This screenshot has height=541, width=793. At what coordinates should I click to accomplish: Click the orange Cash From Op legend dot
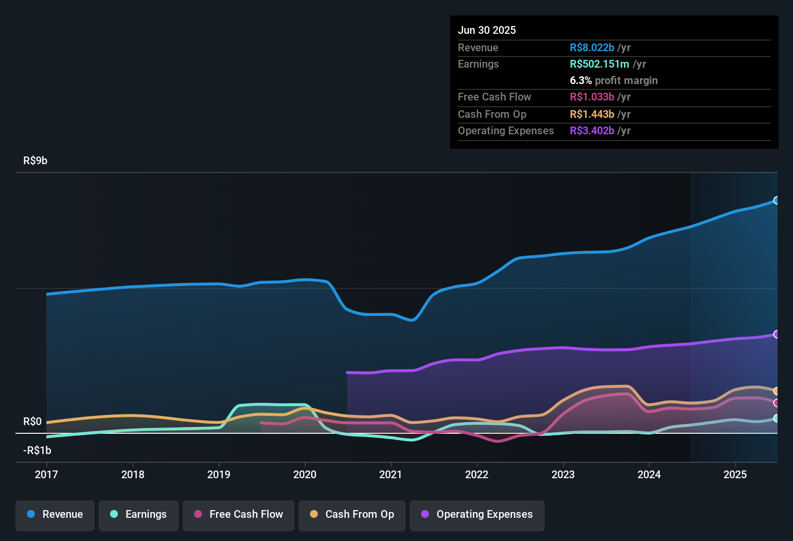click(313, 514)
